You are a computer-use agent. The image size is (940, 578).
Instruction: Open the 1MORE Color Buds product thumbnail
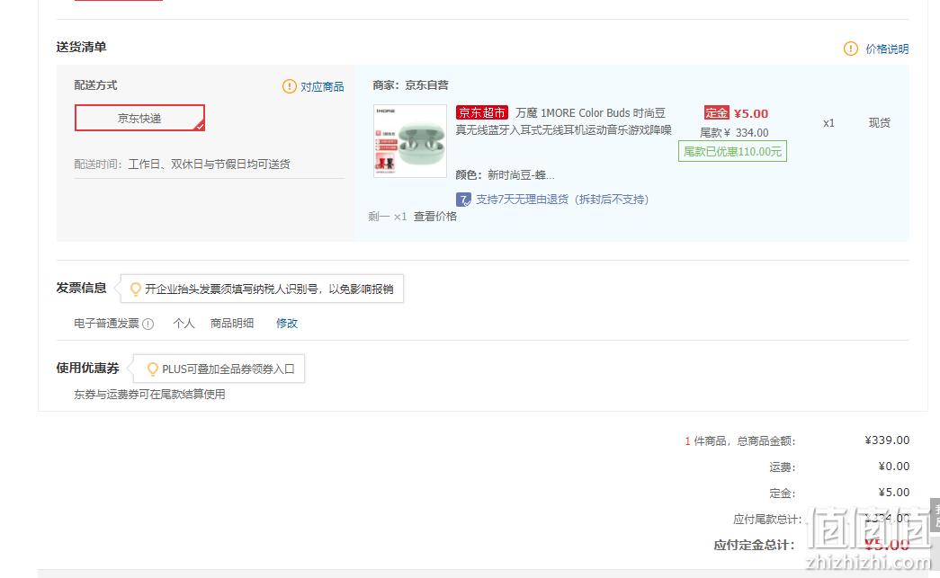click(x=410, y=141)
